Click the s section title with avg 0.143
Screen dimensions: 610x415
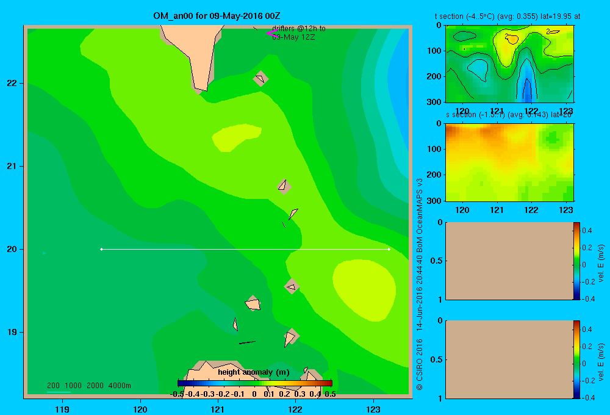(509, 115)
